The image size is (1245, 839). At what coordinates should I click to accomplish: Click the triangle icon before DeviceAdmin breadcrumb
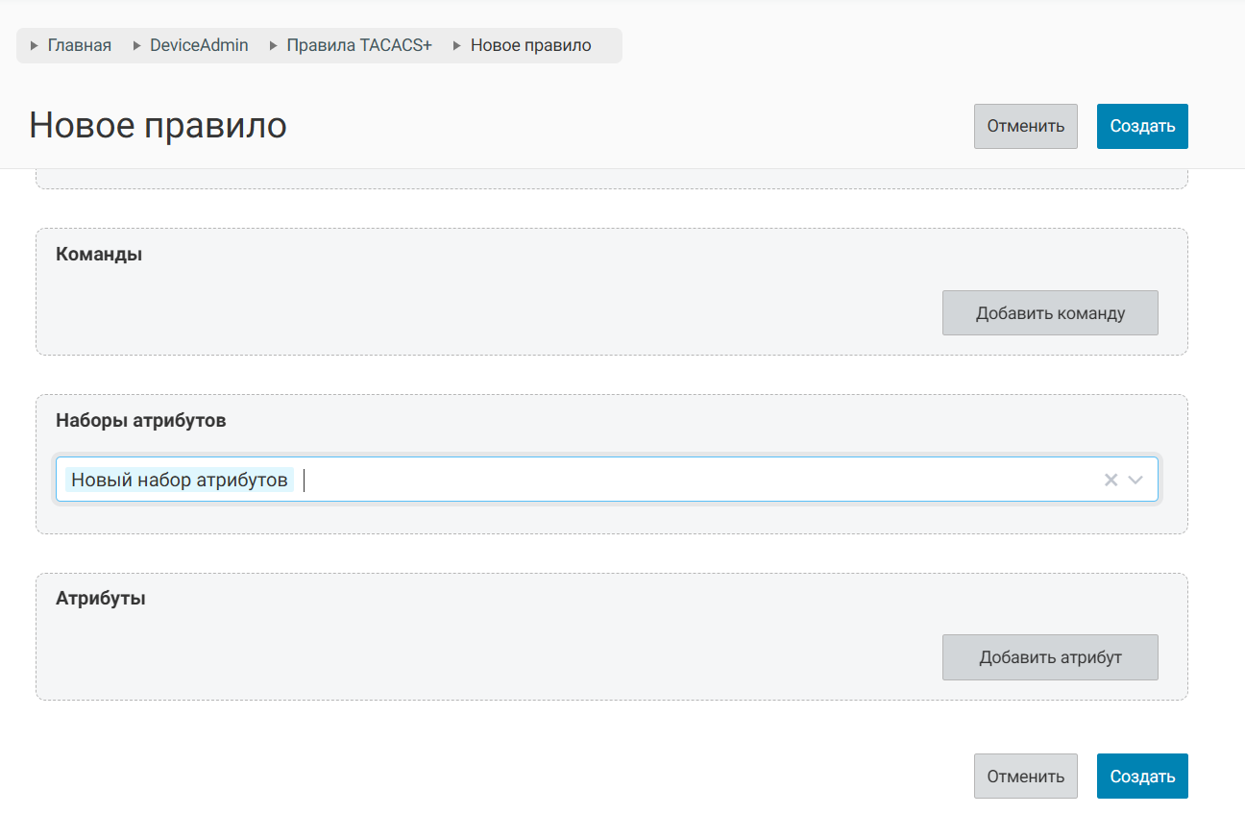[x=136, y=45]
